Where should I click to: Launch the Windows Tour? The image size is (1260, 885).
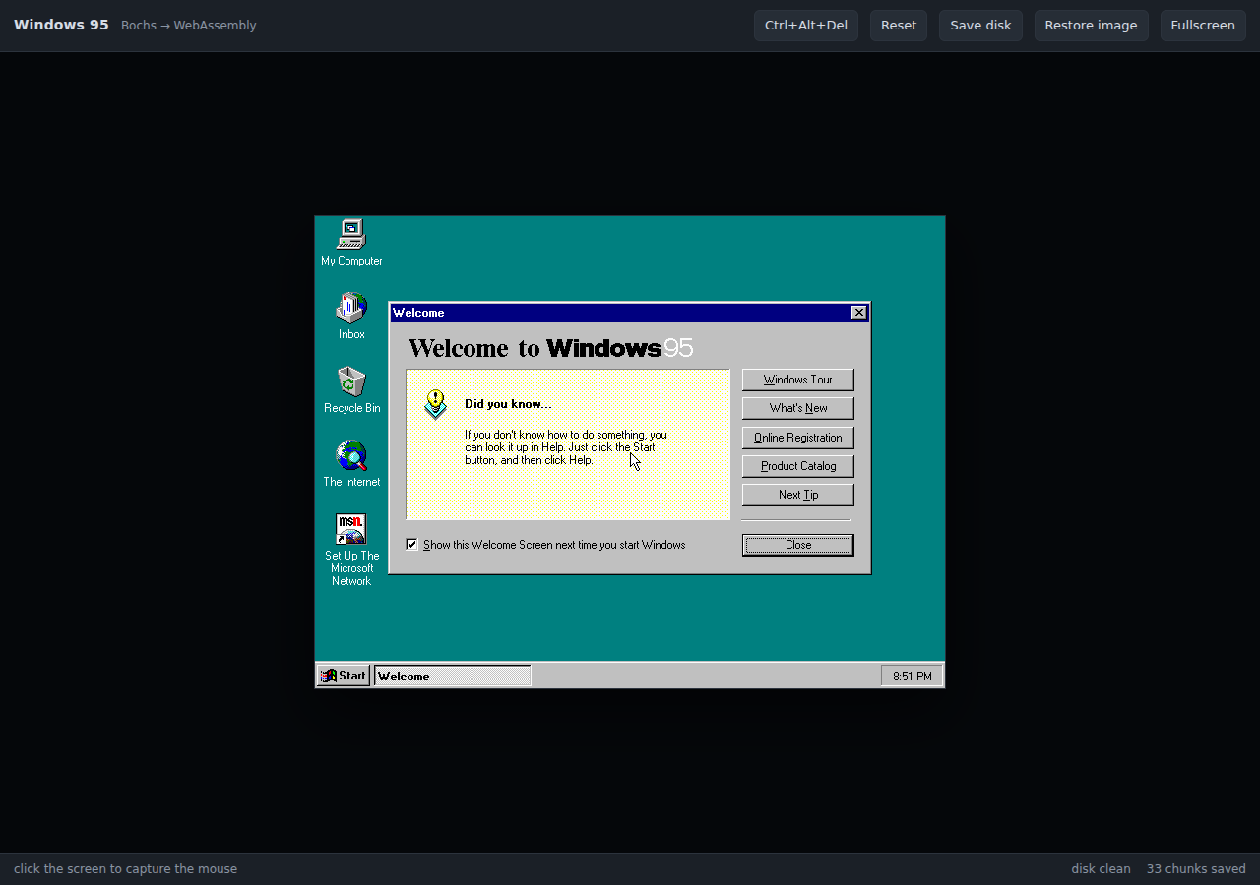(x=797, y=380)
